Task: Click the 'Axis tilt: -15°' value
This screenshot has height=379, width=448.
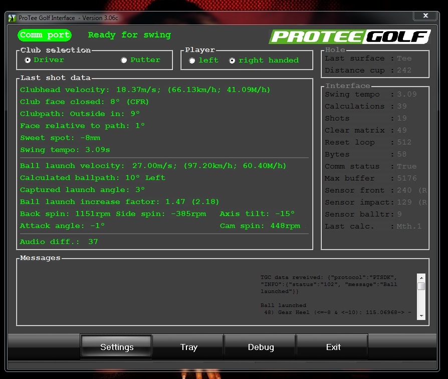Action: pyautogui.click(x=257, y=213)
